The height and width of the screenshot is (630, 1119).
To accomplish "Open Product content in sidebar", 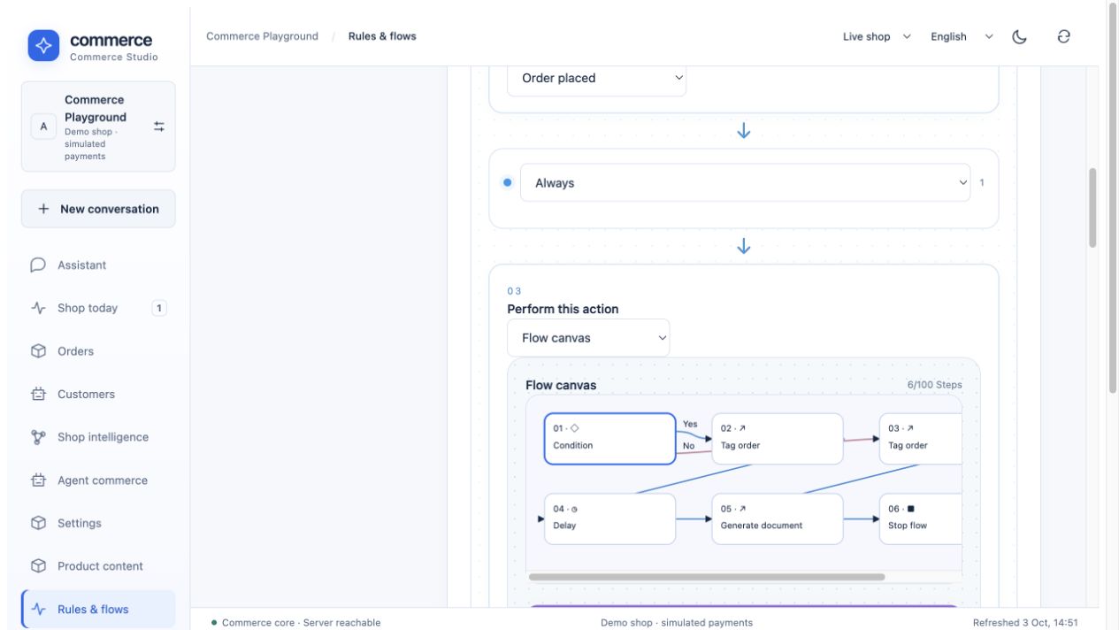I will (x=98, y=566).
